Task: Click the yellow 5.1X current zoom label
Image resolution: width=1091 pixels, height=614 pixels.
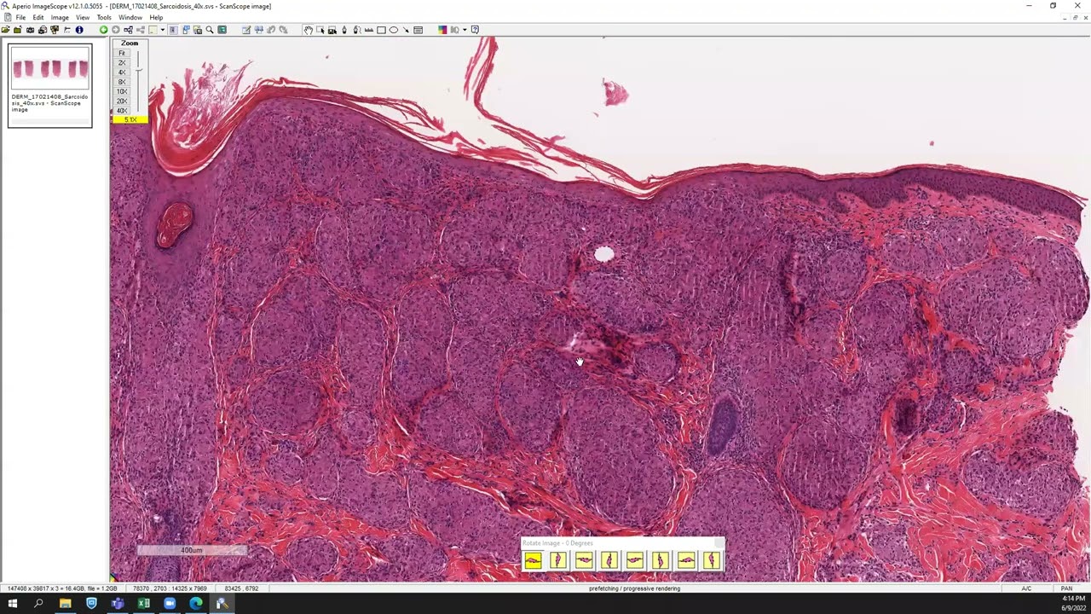Action: click(x=130, y=119)
